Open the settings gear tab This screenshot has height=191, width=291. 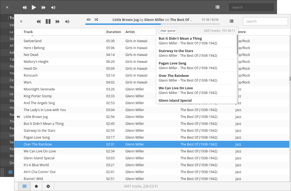click(x=48, y=186)
